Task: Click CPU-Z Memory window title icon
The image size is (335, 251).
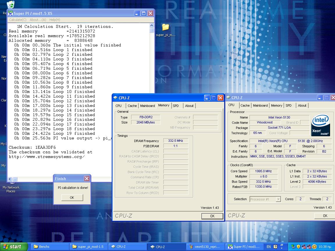Action: [115, 98]
